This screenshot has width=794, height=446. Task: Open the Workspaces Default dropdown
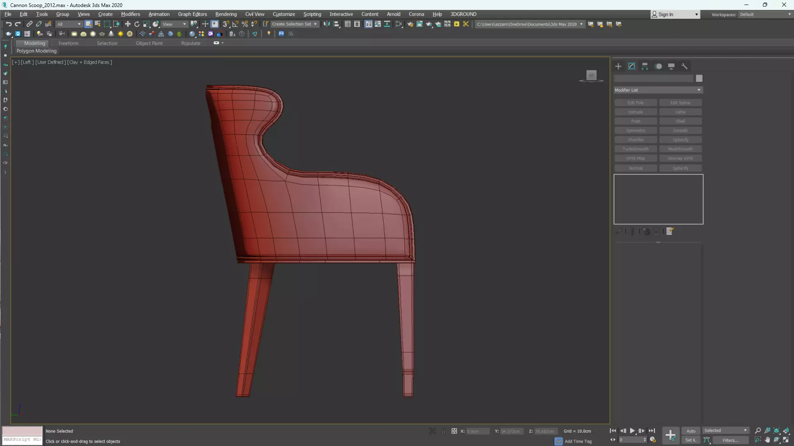[765, 14]
